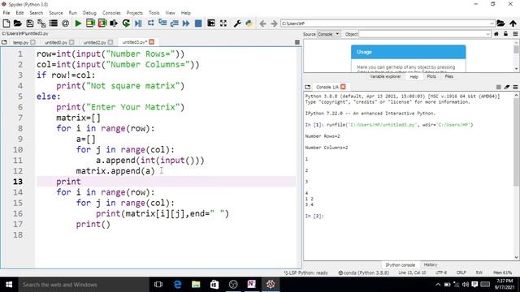Continue execution until next breakpoint

(x=186, y=24)
